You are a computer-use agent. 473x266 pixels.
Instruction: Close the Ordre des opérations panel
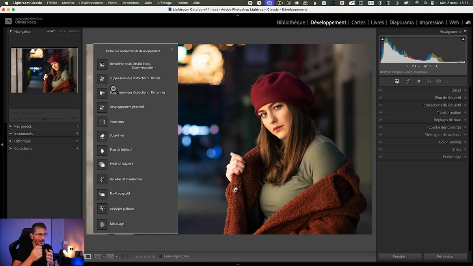[172, 50]
